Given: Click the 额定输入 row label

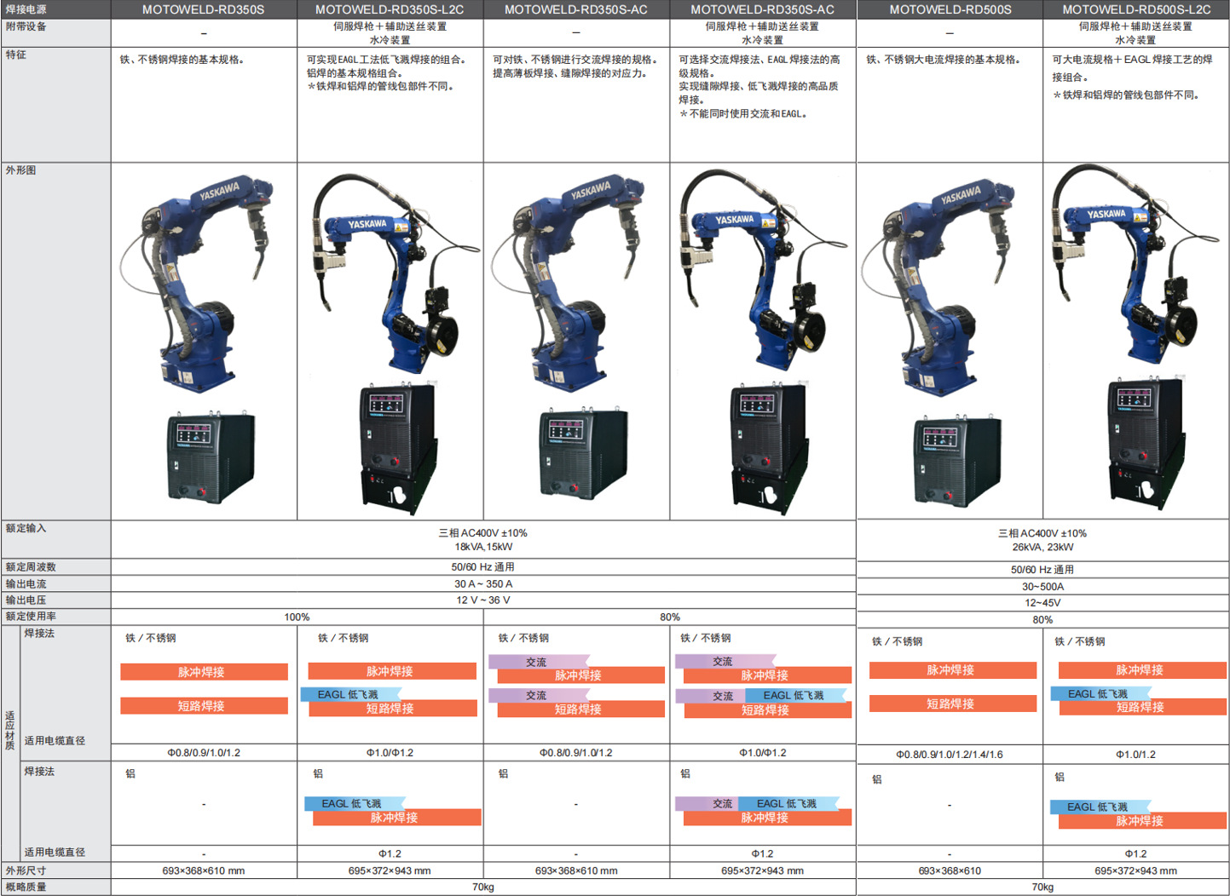Looking at the screenshot, I should pos(26,528).
